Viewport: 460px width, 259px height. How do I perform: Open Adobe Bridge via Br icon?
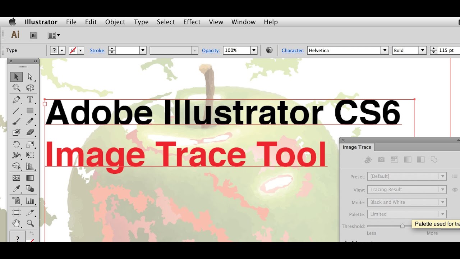34,35
